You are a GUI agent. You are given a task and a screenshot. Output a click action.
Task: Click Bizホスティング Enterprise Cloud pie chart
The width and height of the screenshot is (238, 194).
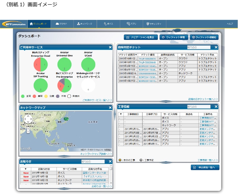pos(40,65)
